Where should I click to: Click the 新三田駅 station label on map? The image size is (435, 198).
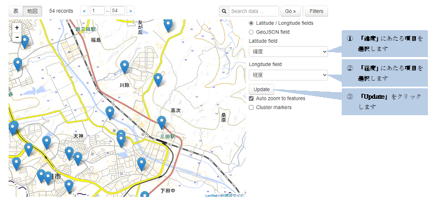(x=86, y=29)
